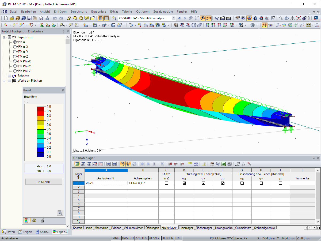
Task: Click the Open folder icon
Action: [12, 18]
